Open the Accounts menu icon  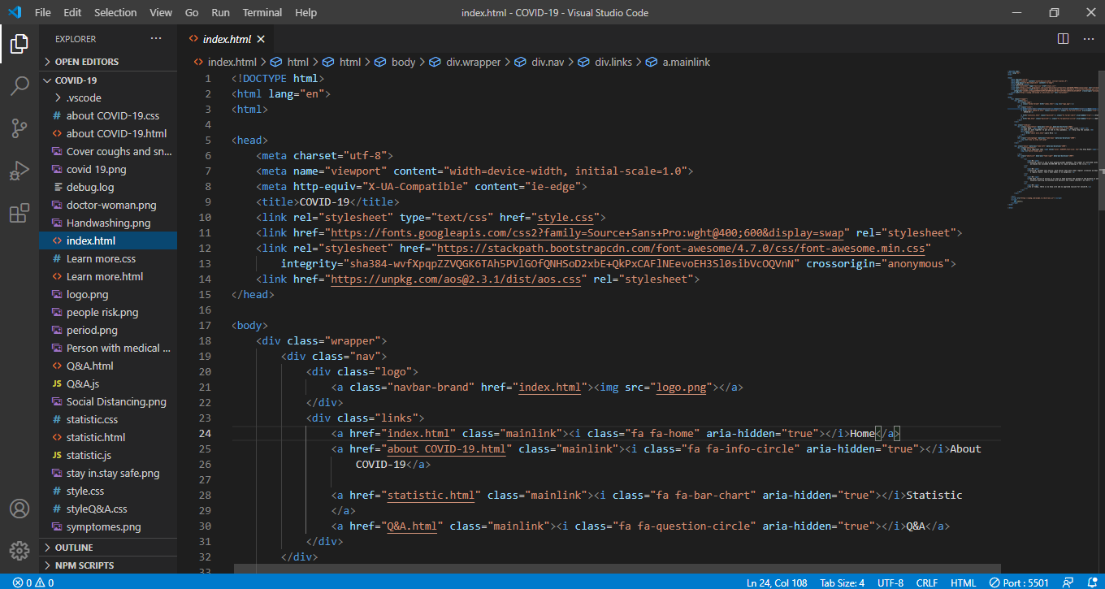point(19,509)
